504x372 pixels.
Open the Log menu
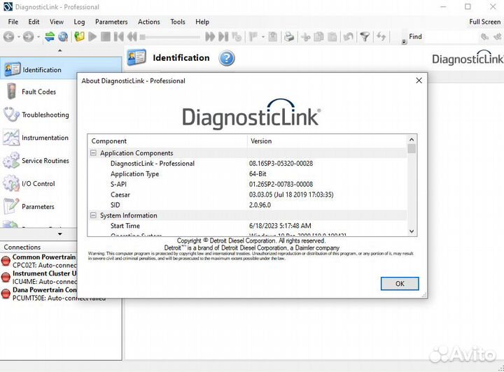(x=79, y=22)
